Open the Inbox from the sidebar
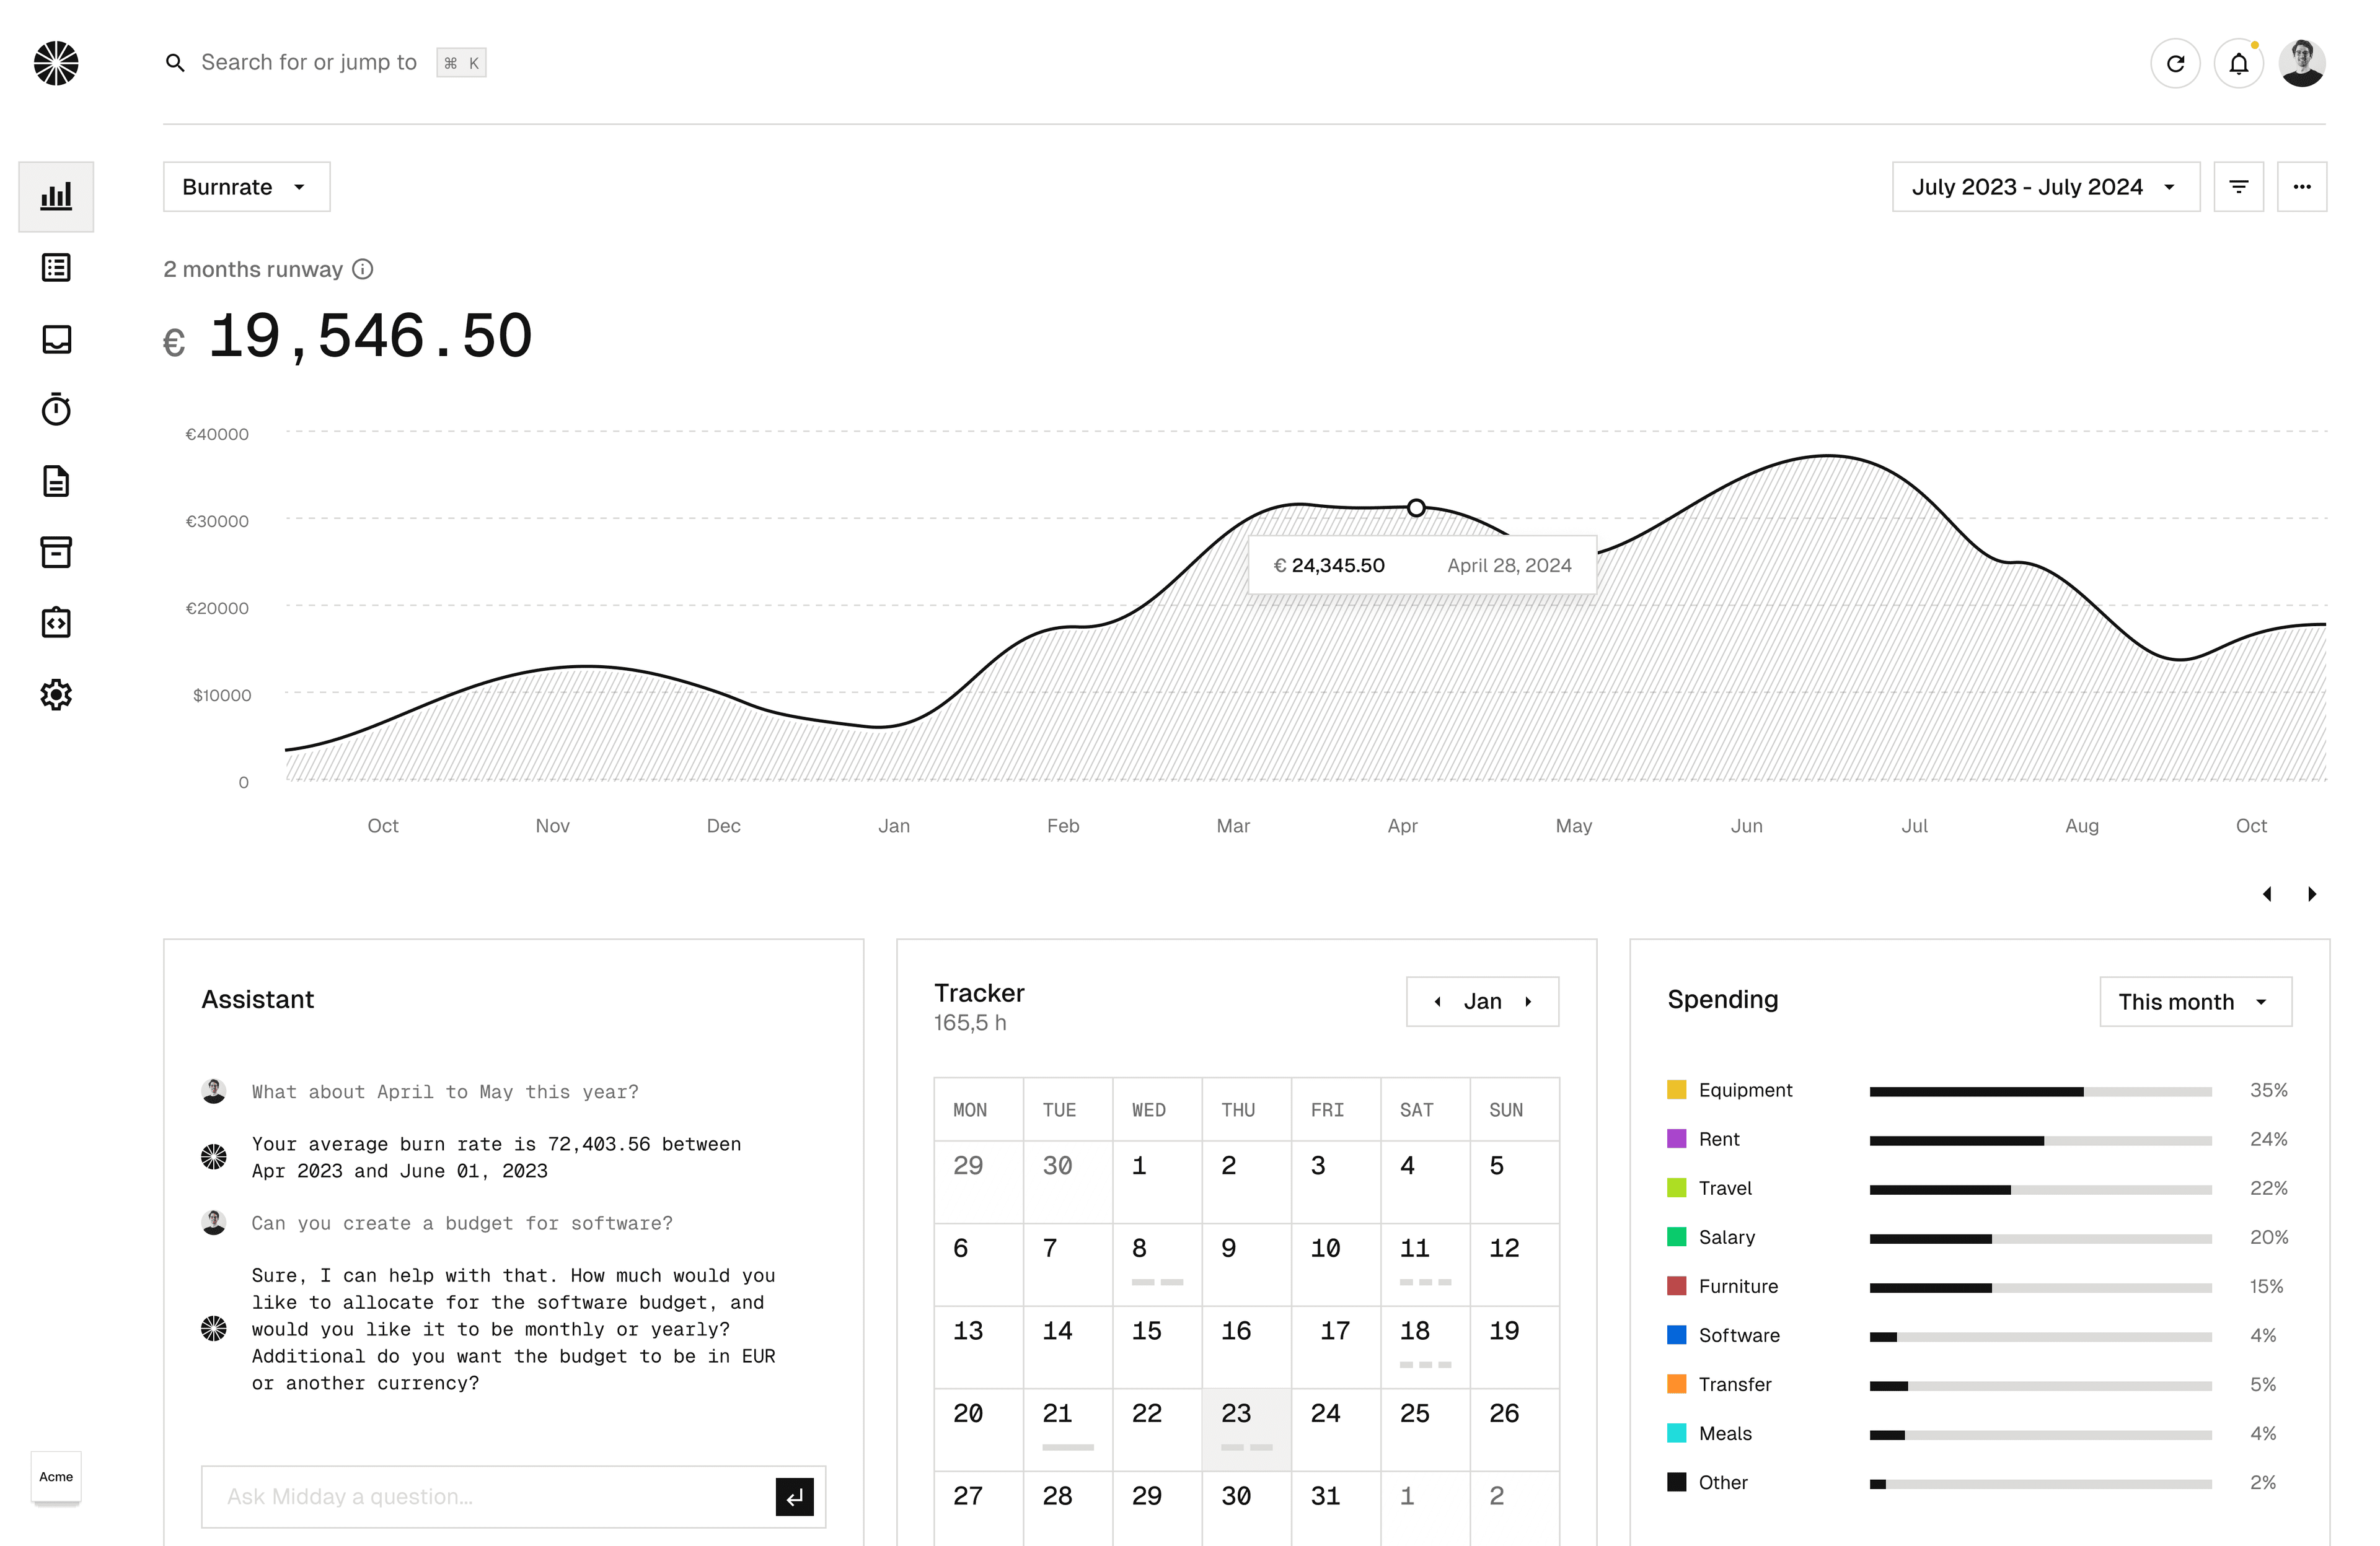Image resolution: width=2380 pixels, height=1546 pixels. (56, 339)
